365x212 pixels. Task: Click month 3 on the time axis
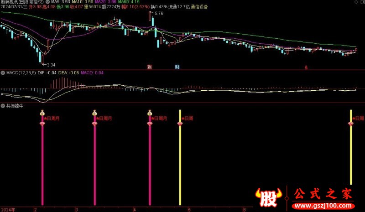77,210
